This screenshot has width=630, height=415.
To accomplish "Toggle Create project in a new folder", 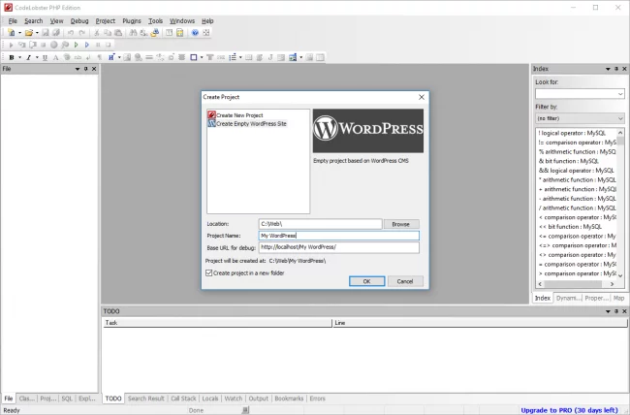I will click(x=209, y=272).
